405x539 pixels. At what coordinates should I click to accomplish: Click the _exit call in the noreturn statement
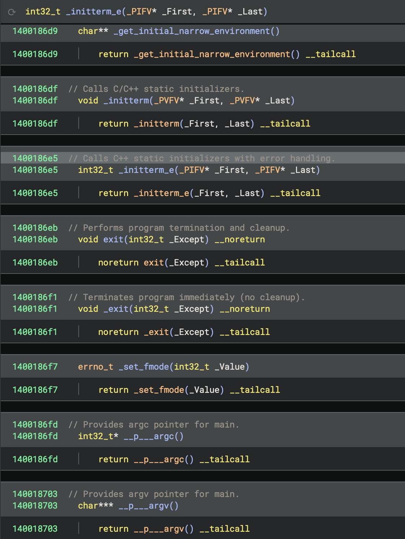click(156, 332)
